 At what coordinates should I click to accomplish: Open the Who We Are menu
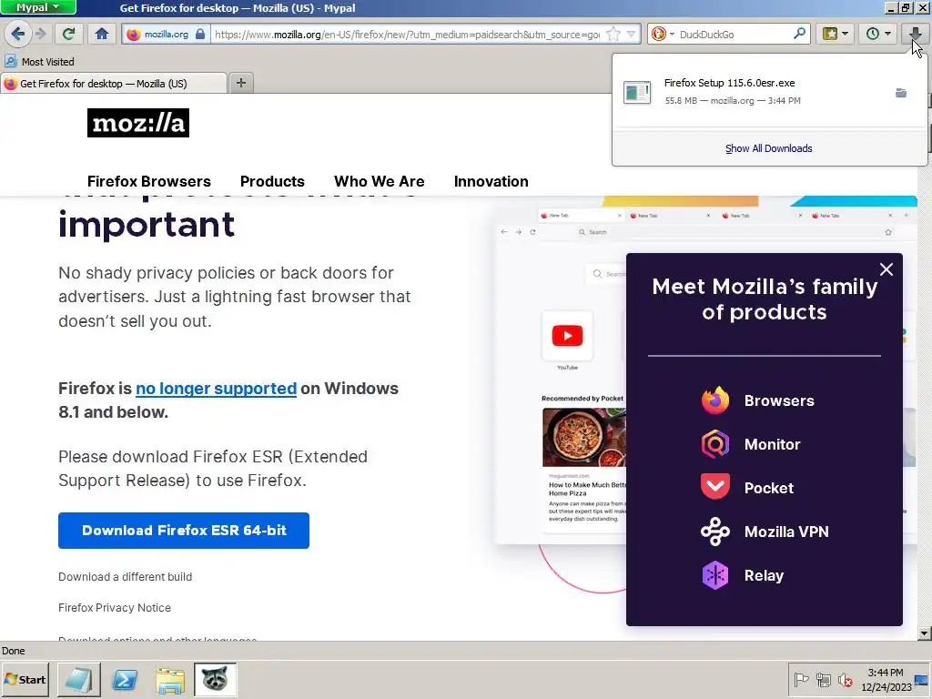coord(380,181)
